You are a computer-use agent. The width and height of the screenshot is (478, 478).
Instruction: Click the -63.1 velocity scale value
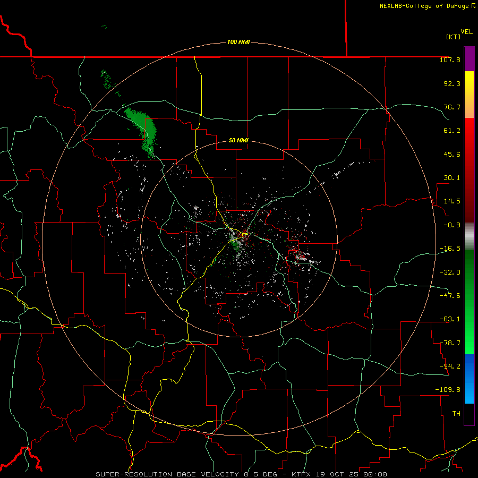[450, 319]
